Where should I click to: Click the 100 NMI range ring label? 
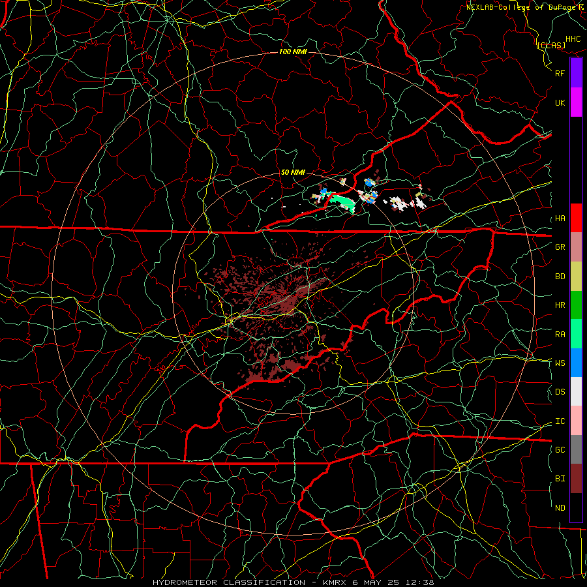pyautogui.click(x=293, y=52)
